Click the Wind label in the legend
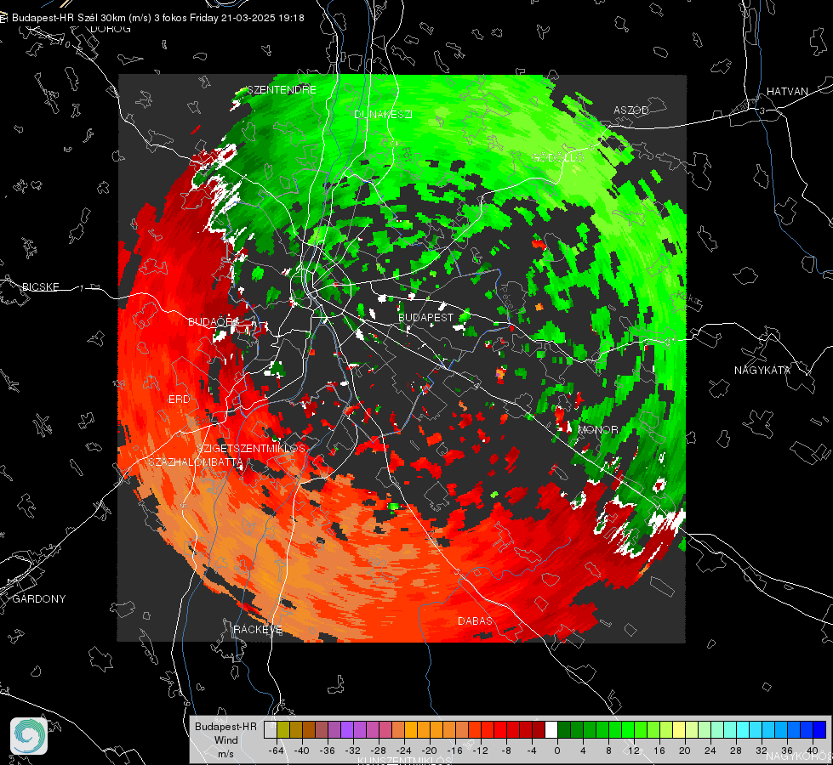The height and width of the screenshot is (765, 833). pyautogui.click(x=225, y=739)
